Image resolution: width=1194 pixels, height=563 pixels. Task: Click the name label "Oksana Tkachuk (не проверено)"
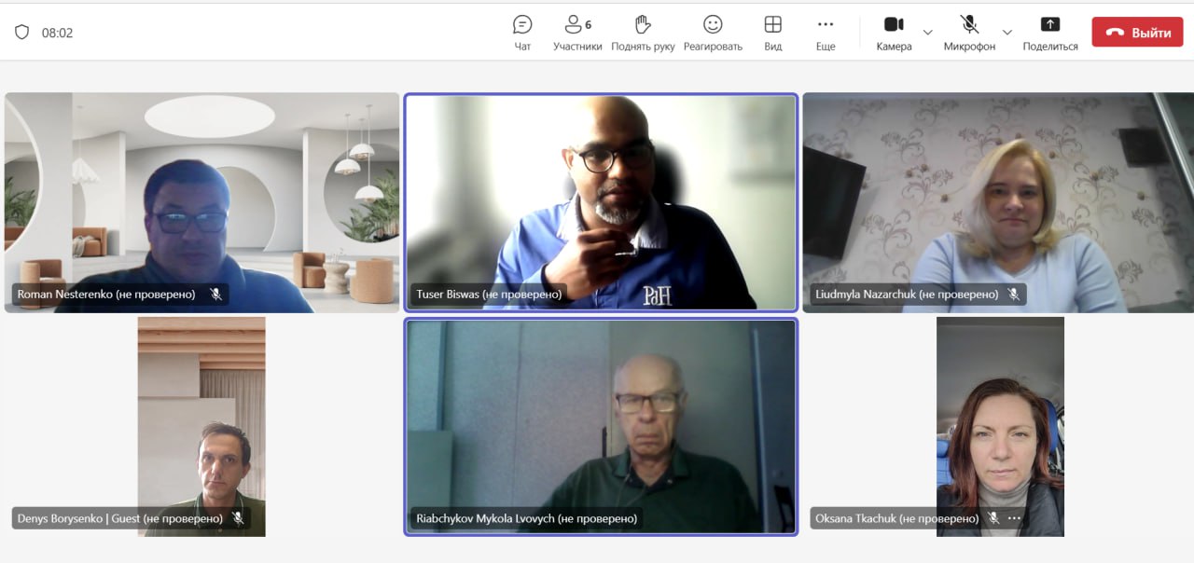coord(897,518)
